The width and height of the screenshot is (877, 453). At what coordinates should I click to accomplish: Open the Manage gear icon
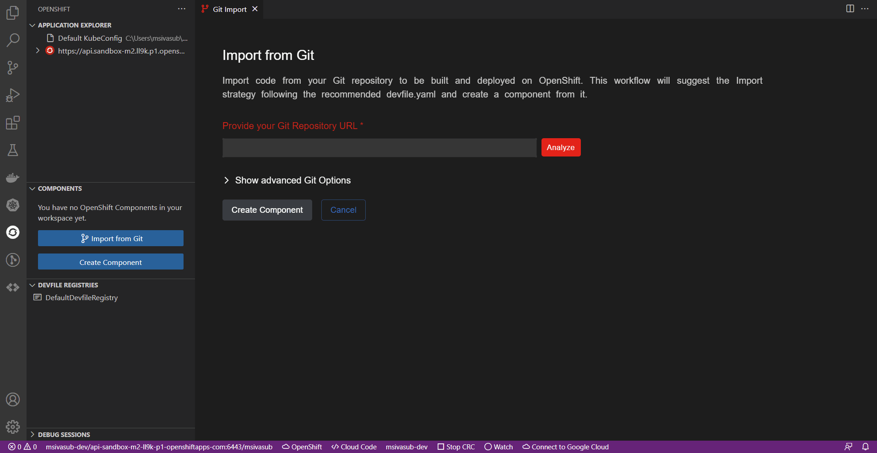pyautogui.click(x=13, y=427)
